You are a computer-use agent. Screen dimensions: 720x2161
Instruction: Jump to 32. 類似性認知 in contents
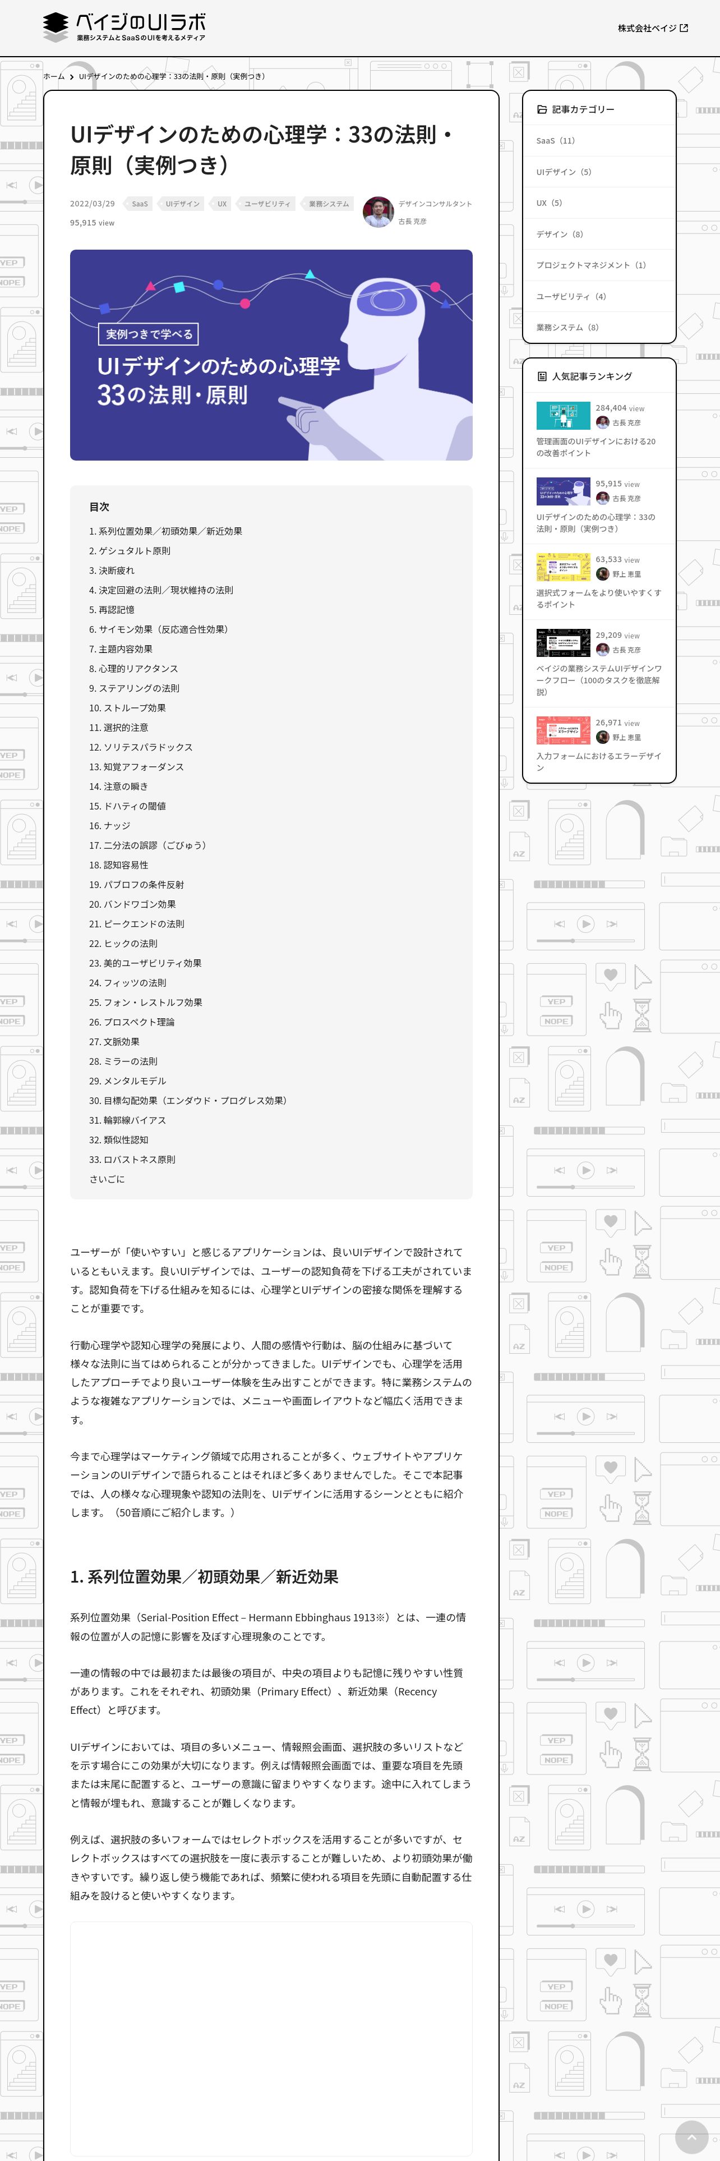(x=119, y=1140)
